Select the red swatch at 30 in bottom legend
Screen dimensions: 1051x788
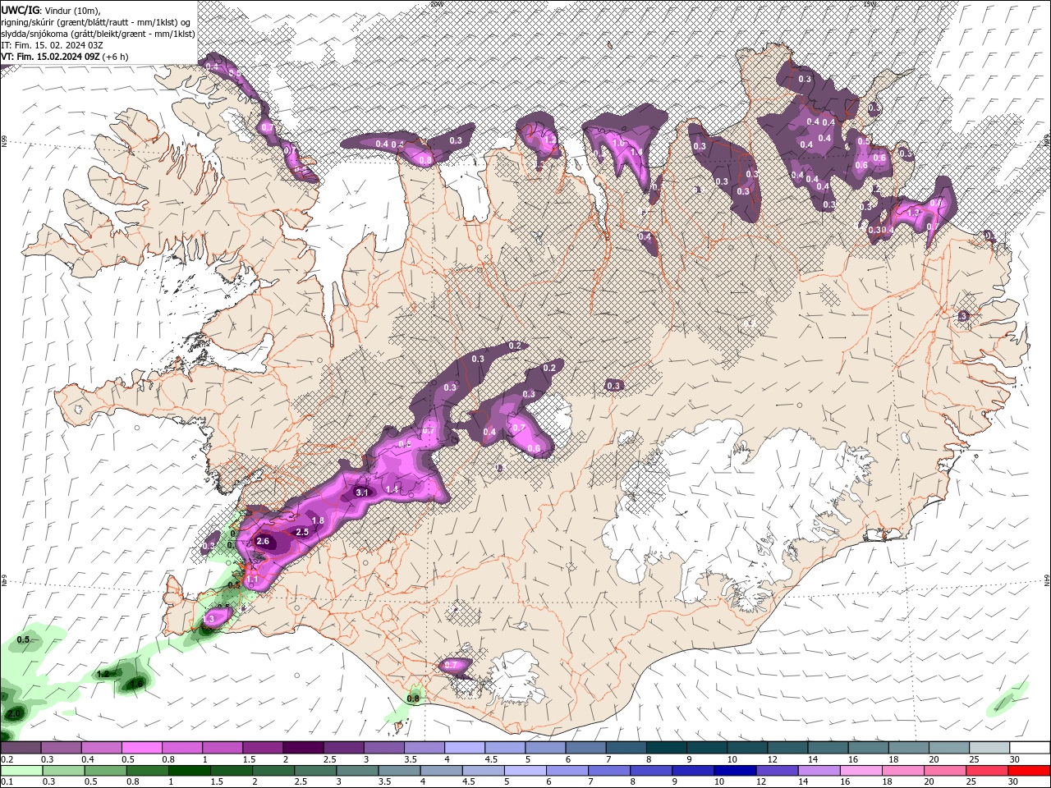(1030, 771)
